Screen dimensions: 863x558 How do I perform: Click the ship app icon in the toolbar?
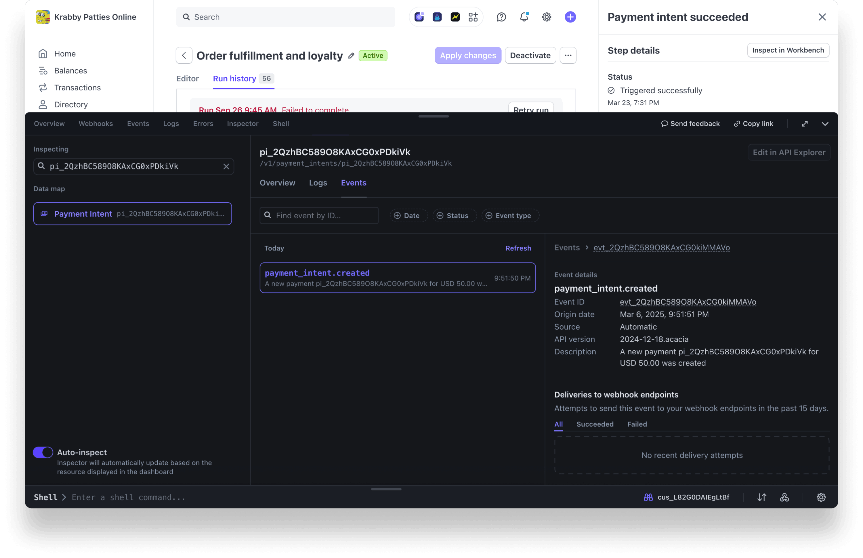(437, 17)
